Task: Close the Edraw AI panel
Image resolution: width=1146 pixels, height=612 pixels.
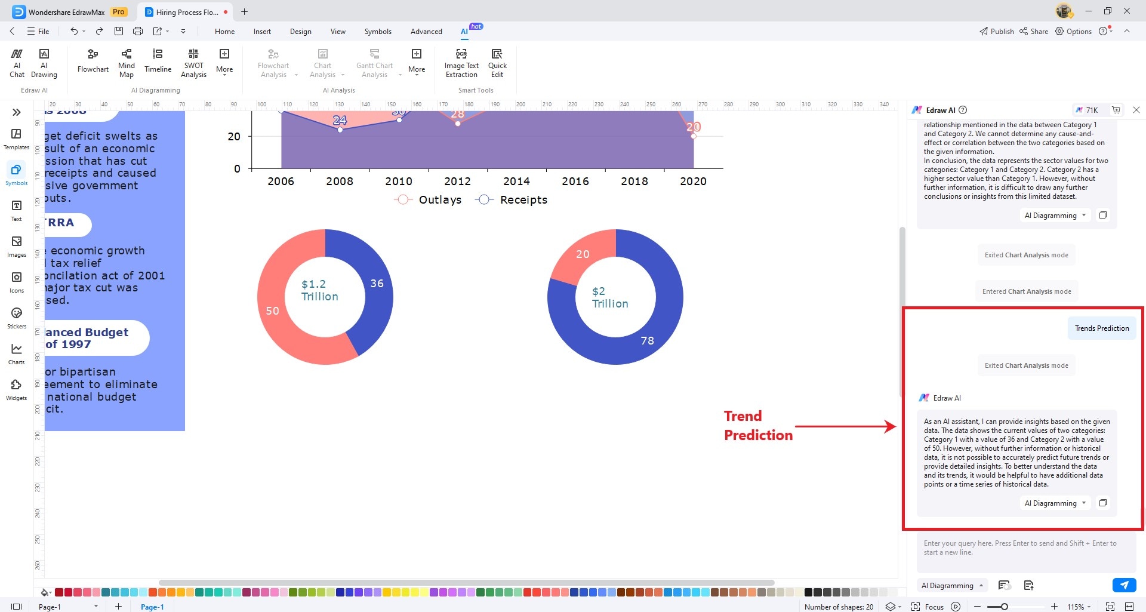Action: click(x=1136, y=110)
